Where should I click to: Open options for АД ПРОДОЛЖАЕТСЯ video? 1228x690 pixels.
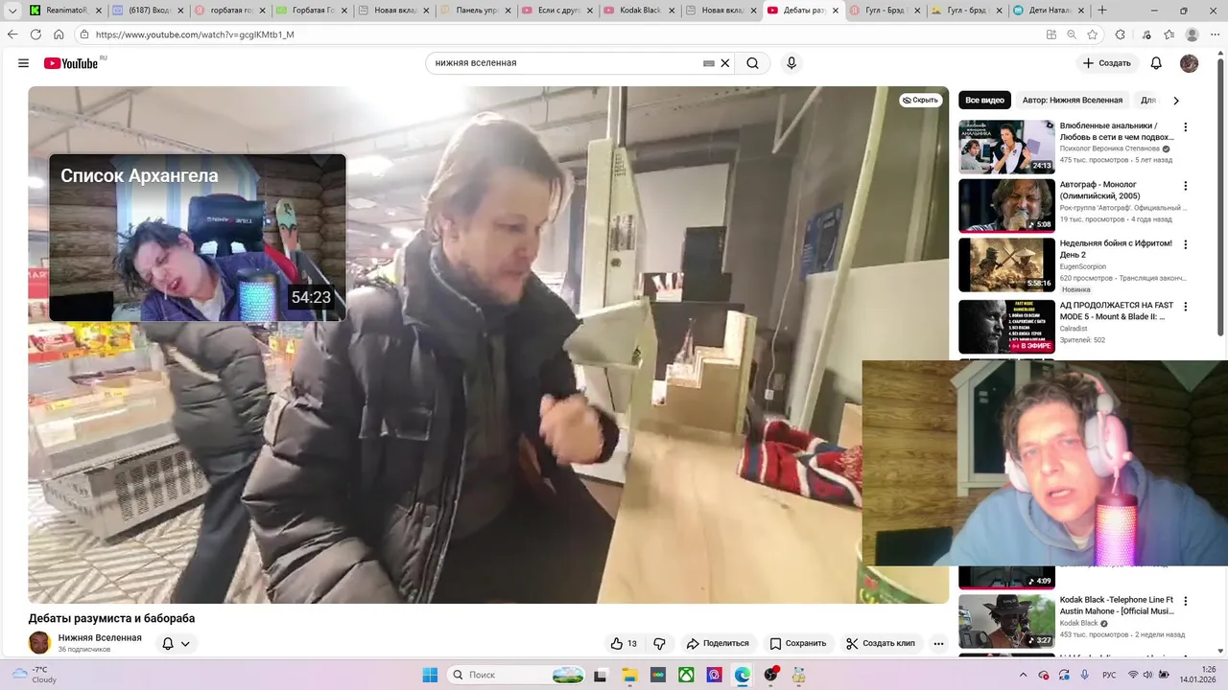pyautogui.click(x=1185, y=307)
